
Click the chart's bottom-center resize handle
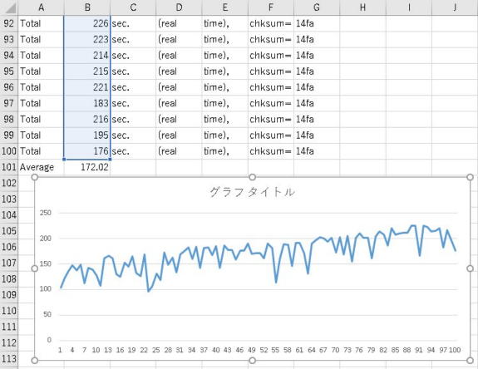tap(252, 361)
